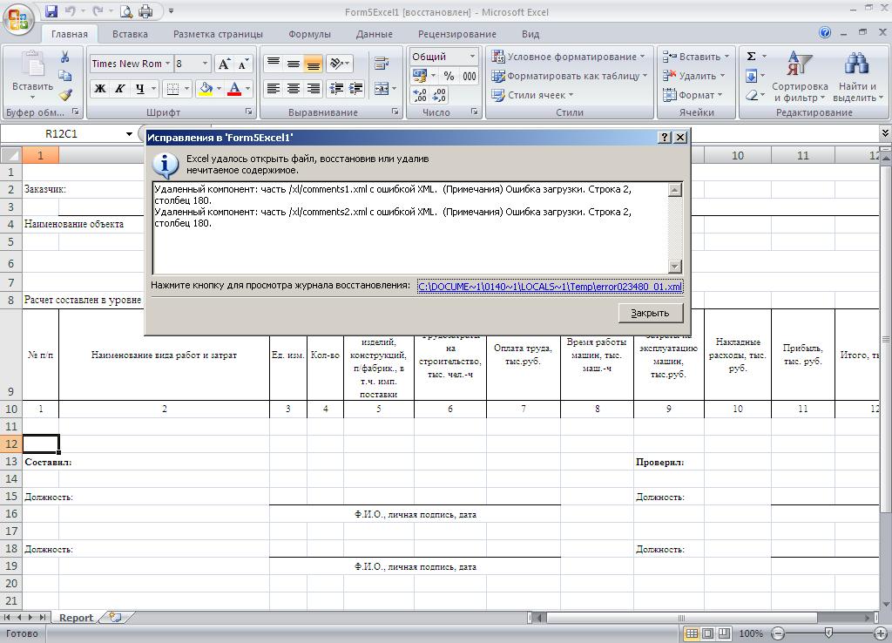Open the Общий number format dropdown
This screenshot has height=643, width=892.
[x=472, y=57]
